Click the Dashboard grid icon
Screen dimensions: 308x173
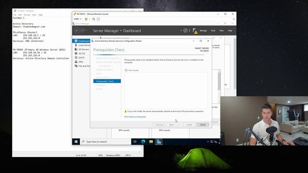[76, 41]
